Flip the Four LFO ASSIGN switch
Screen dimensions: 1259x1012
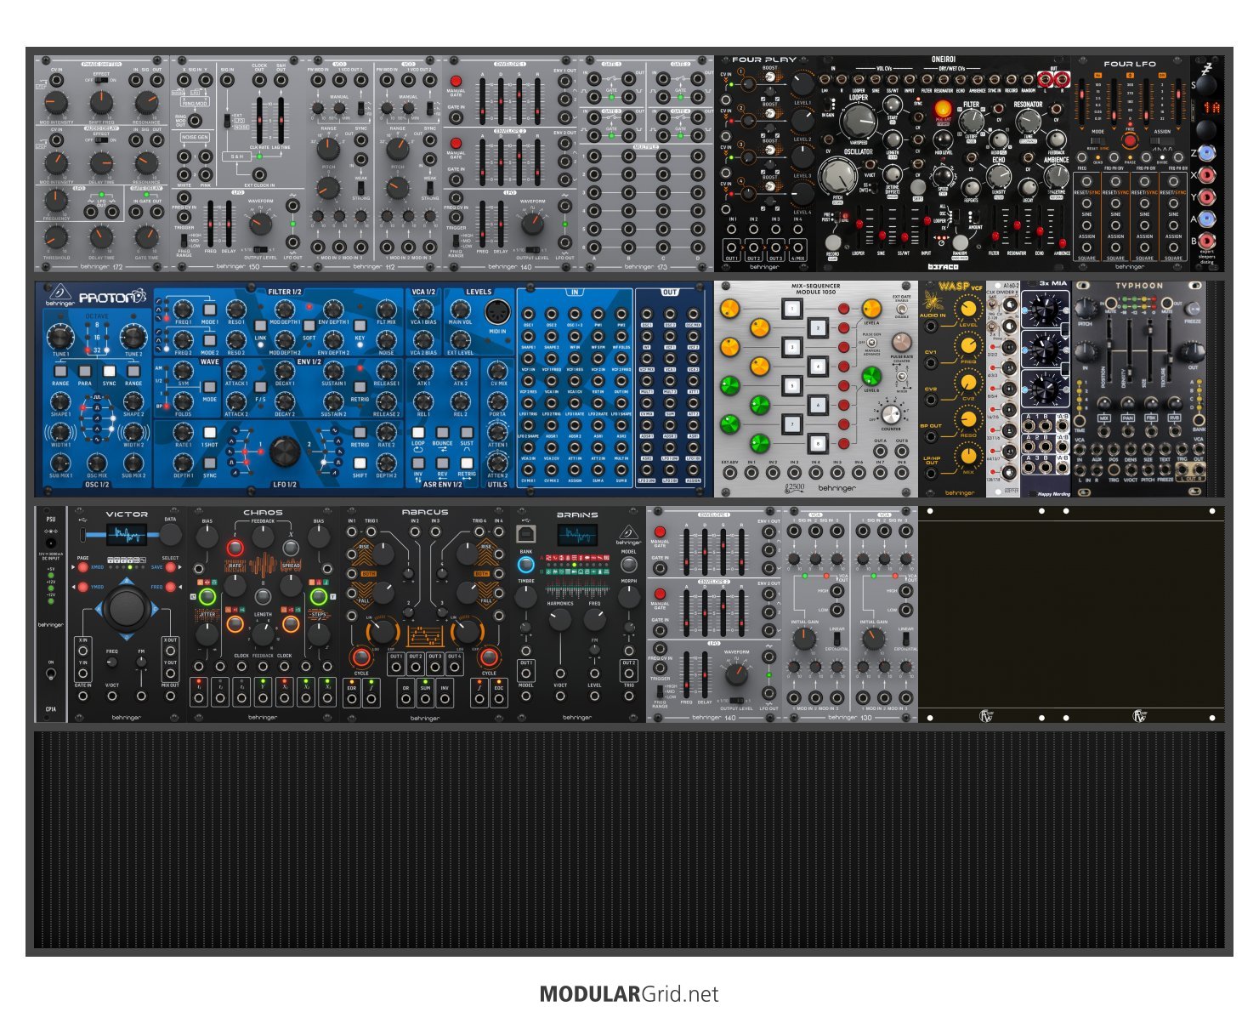point(1161,141)
